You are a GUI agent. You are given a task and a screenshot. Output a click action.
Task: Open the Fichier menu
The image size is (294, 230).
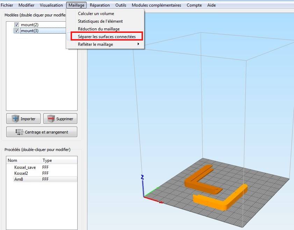(x=7, y=5)
